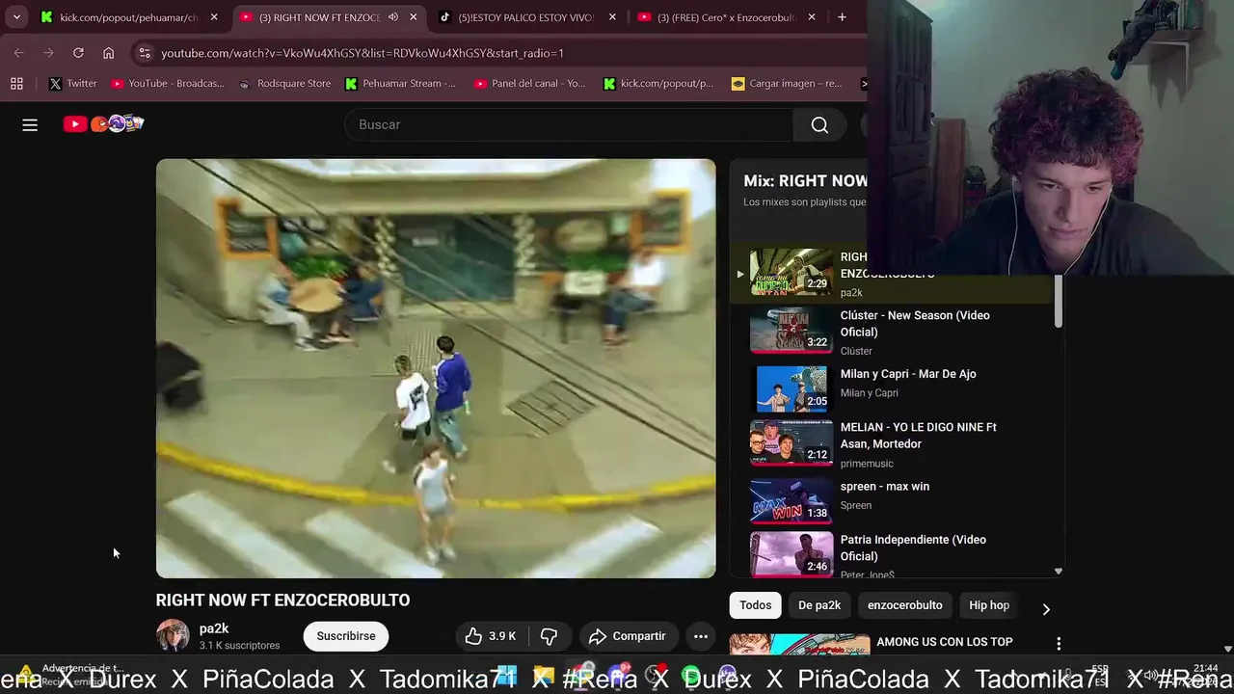Dislike the video with thumbs down

click(550, 636)
